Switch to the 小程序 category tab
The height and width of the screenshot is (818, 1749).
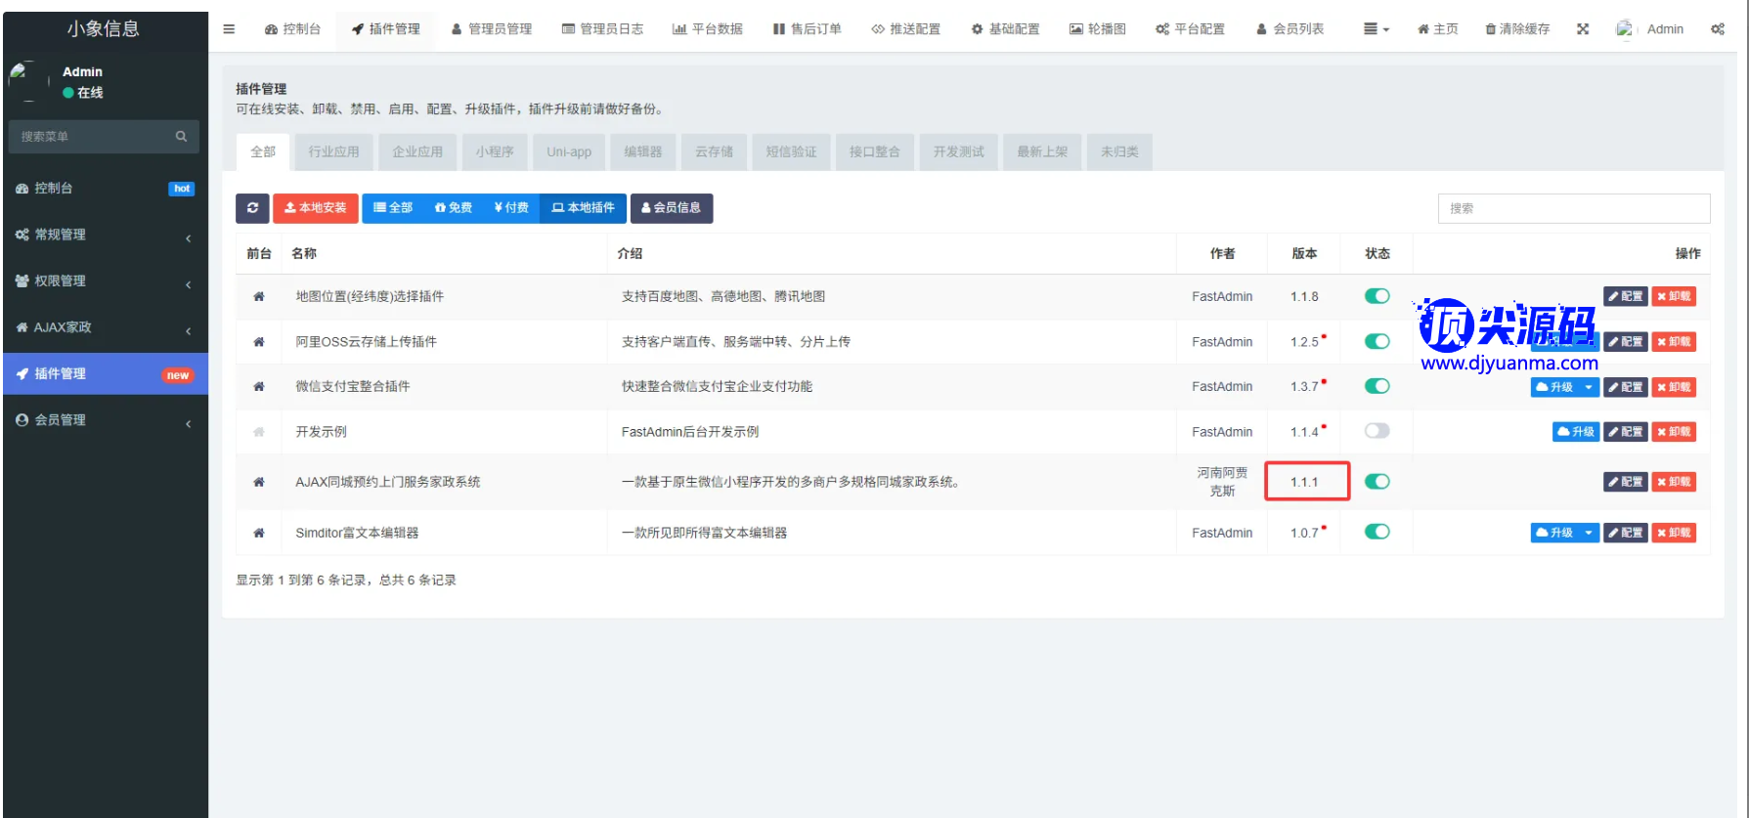(x=495, y=152)
